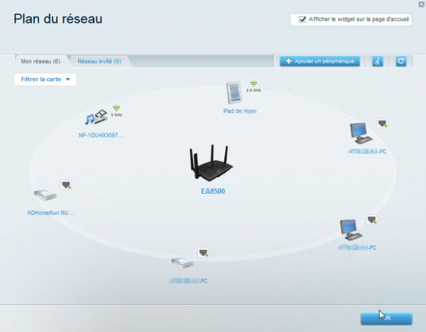This screenshot has width=426, height=332.
Task: Click the NP-1GU493097 media device icon
Action: 96,117
